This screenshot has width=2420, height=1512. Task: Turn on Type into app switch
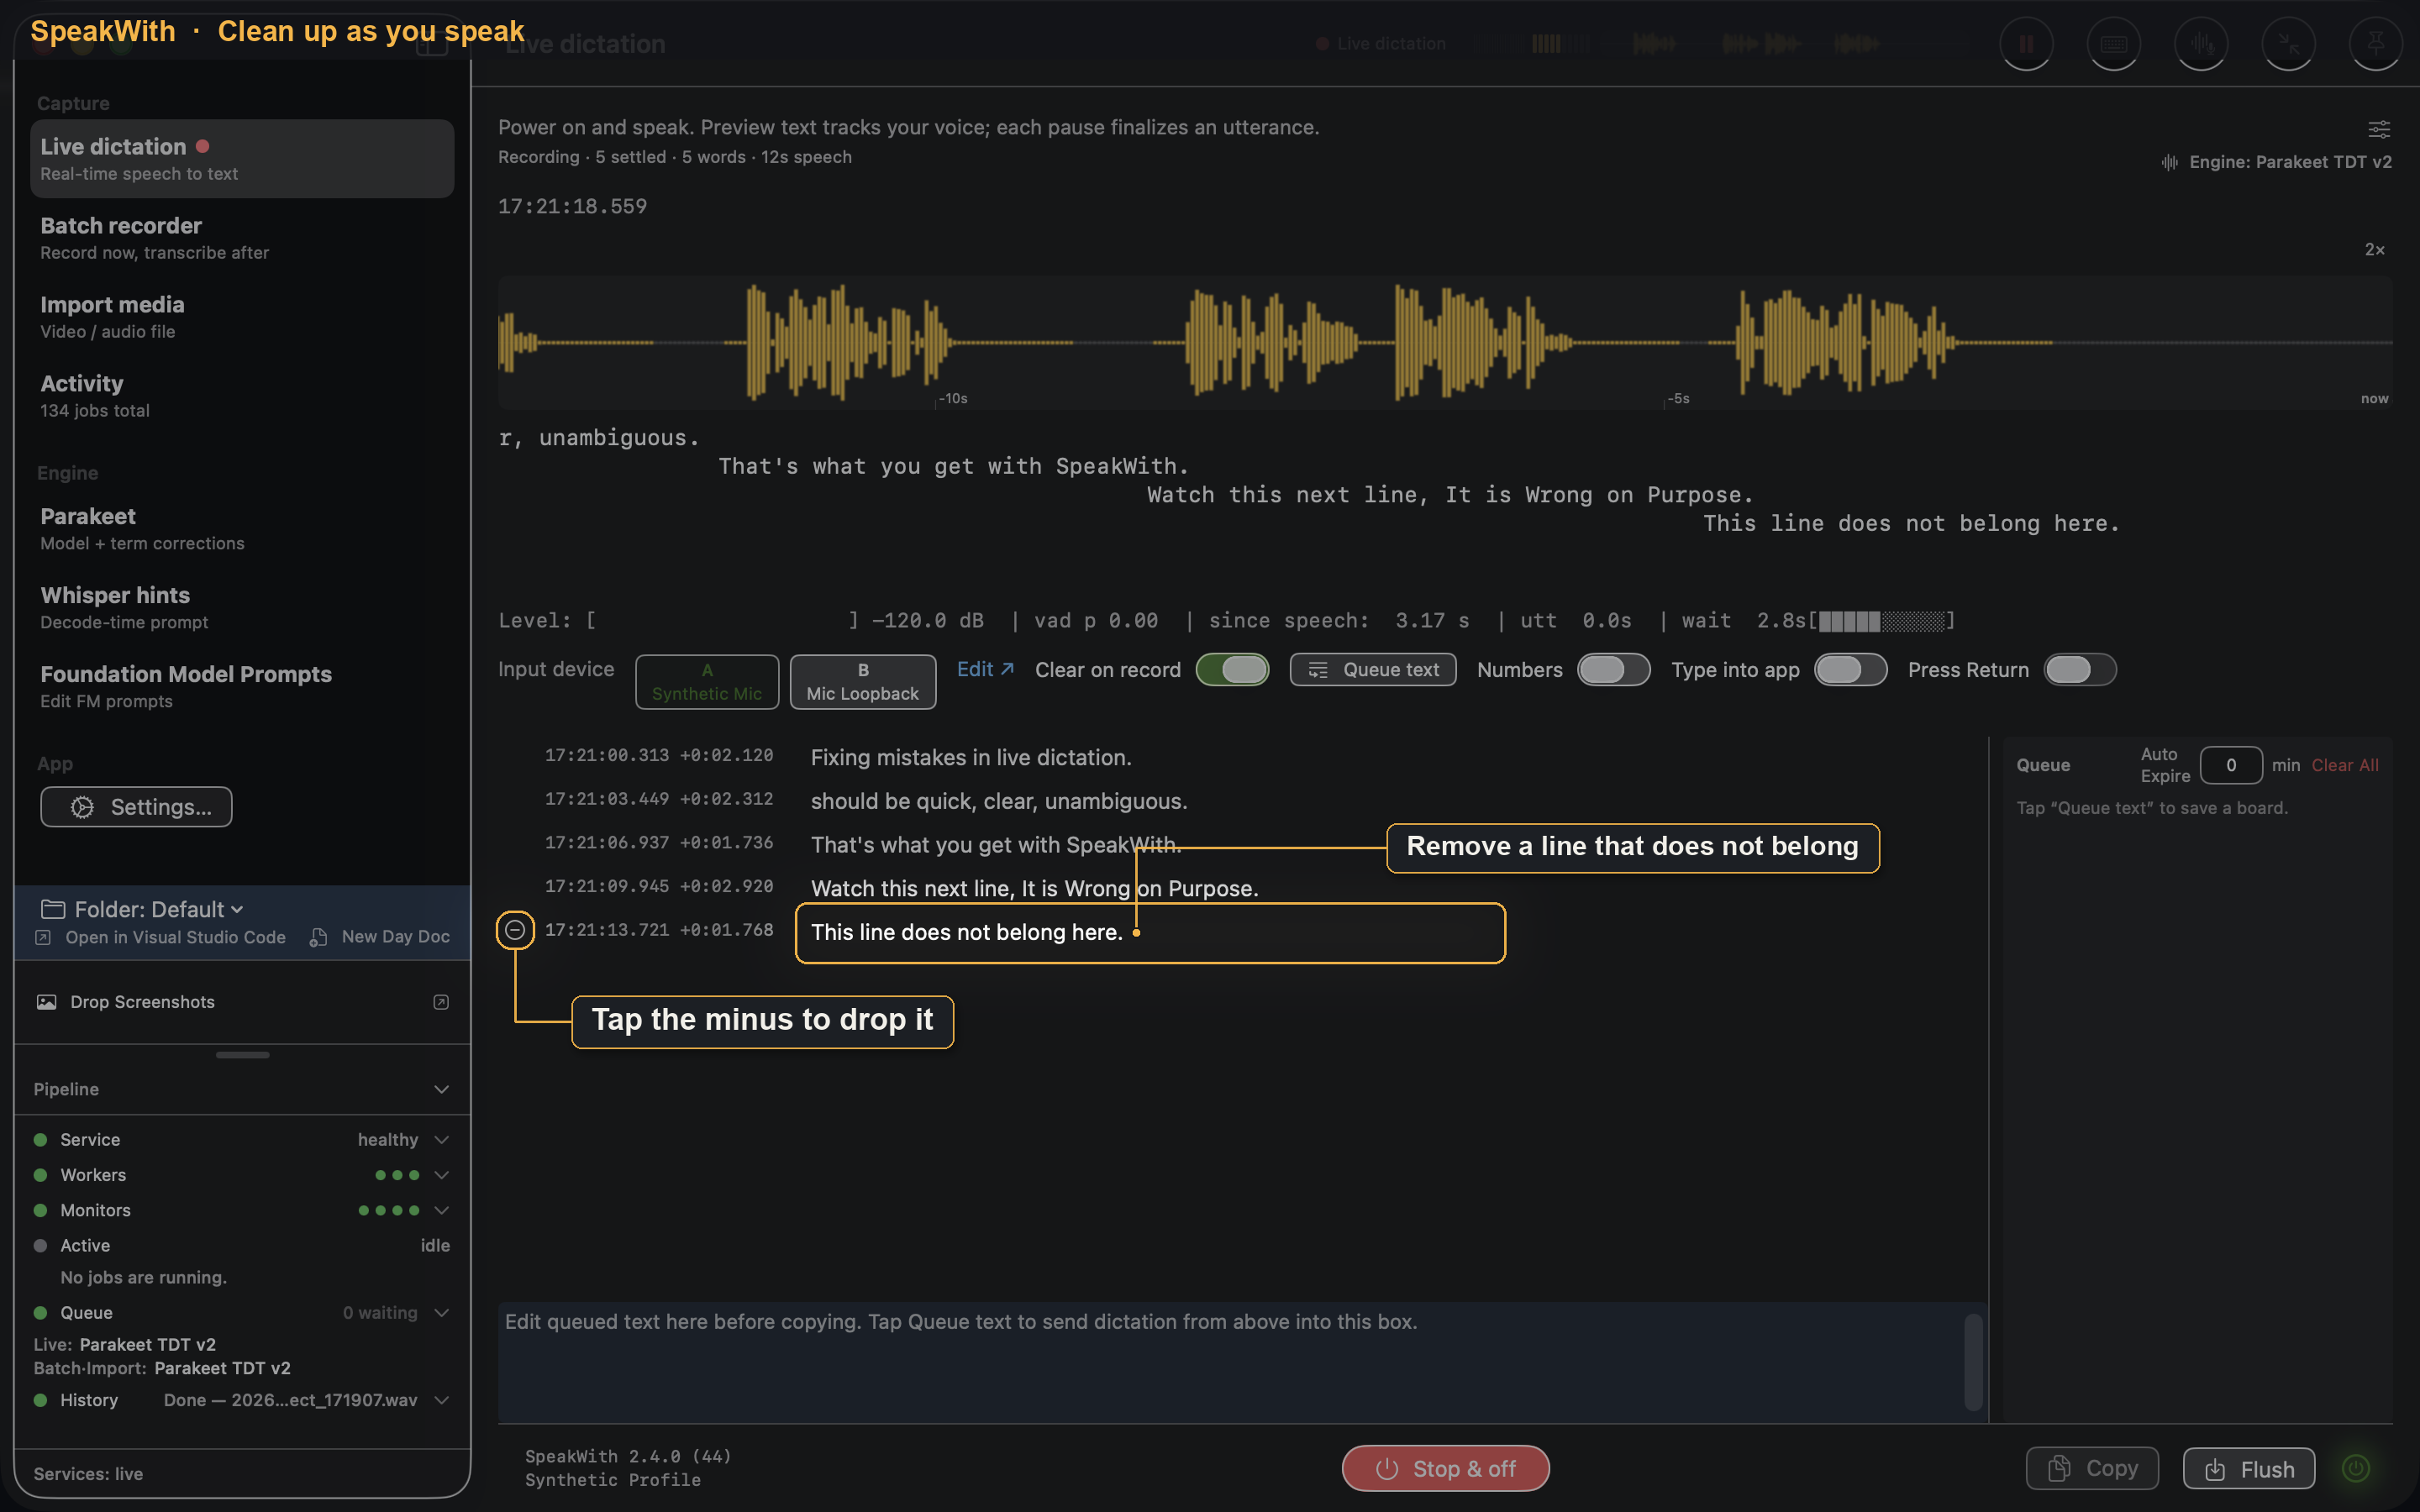tap(1850, 670)
